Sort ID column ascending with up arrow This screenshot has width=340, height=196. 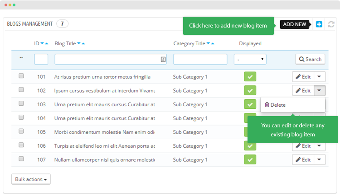pyautogui.click(x=46, y=43)
